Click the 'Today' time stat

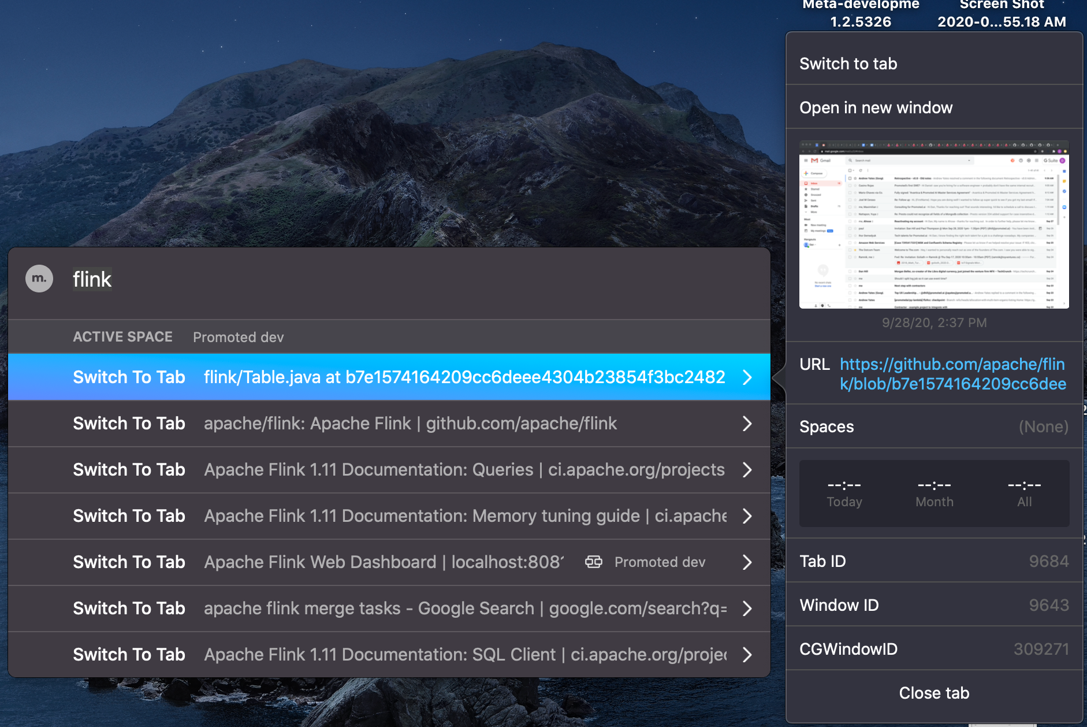pos(844,494)
